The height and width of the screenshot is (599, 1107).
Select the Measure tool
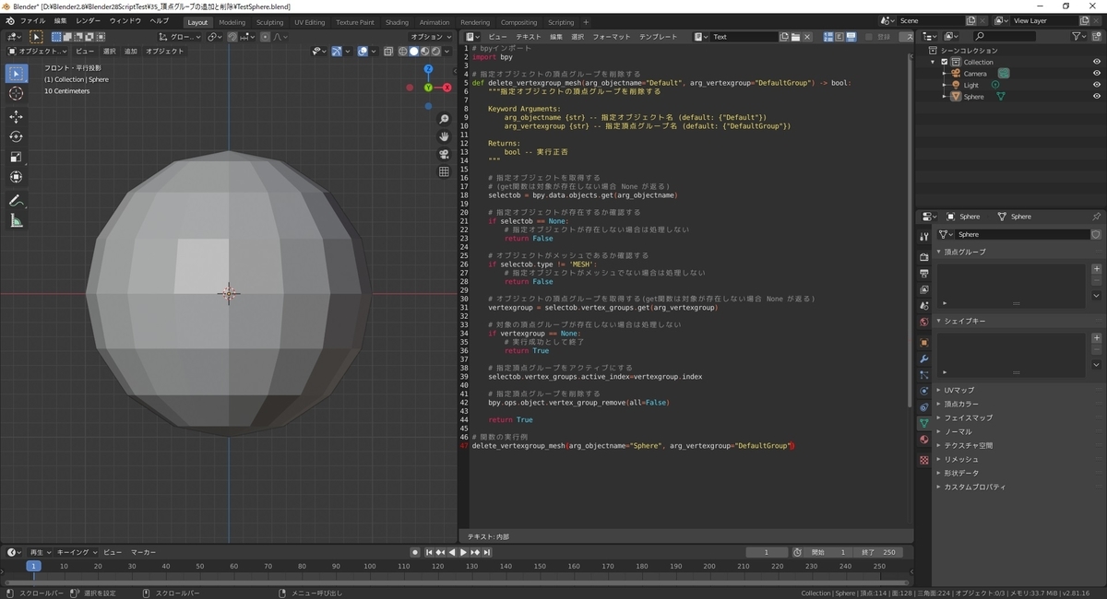coord(16,221)
